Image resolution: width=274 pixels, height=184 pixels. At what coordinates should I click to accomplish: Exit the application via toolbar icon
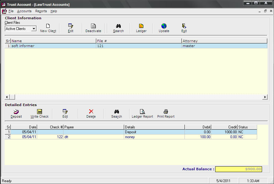tap(184, 28)
